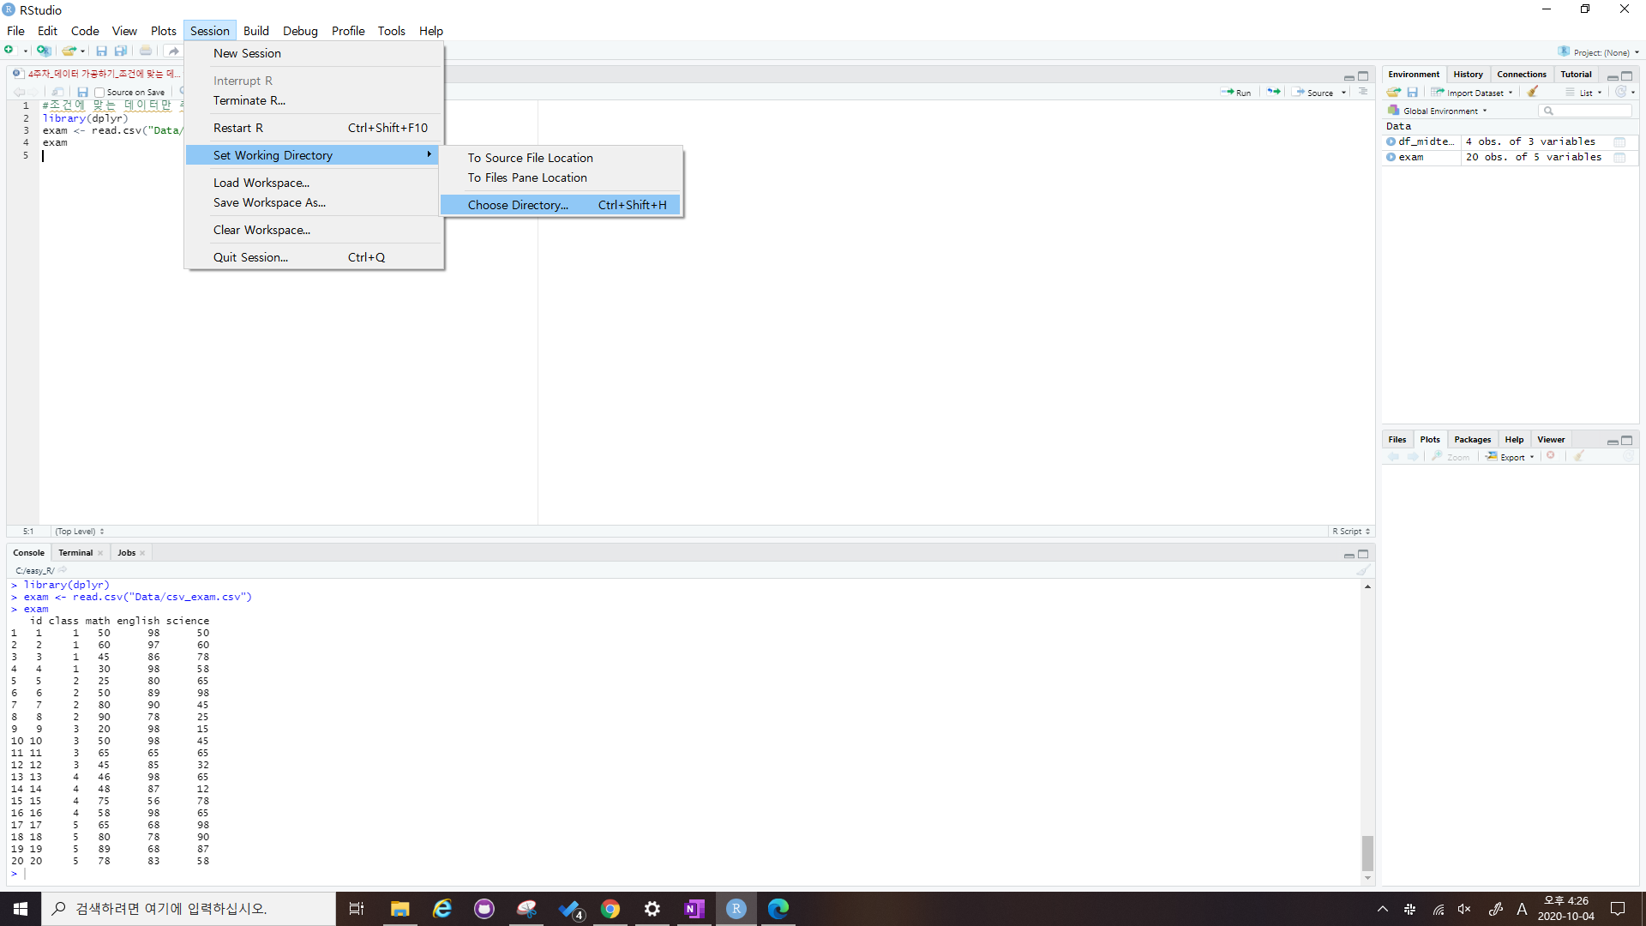Image resolution: width=1646 pixels, height=926 pixels.
Task: Switch to the History tab
Action: click(1468, 75)
